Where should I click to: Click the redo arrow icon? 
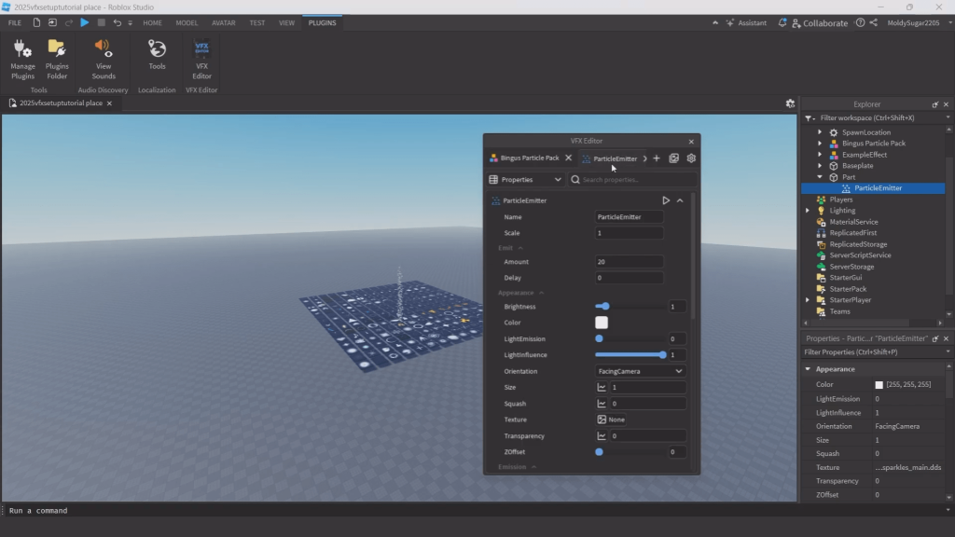pos(69,22)
